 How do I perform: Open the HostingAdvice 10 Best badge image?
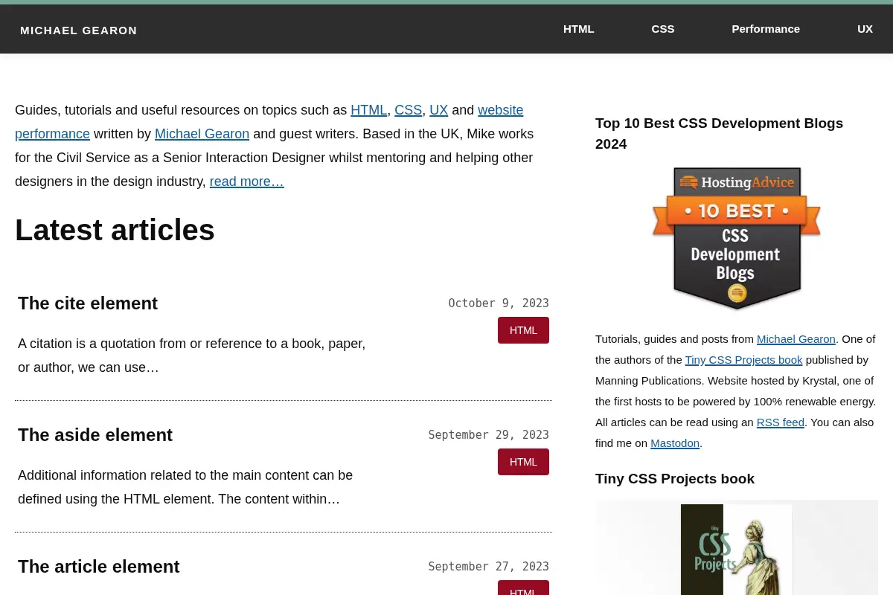[x=737, y=239]
